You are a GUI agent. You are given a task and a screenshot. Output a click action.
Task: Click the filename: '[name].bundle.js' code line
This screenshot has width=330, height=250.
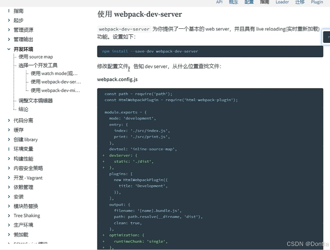(147, 211)
